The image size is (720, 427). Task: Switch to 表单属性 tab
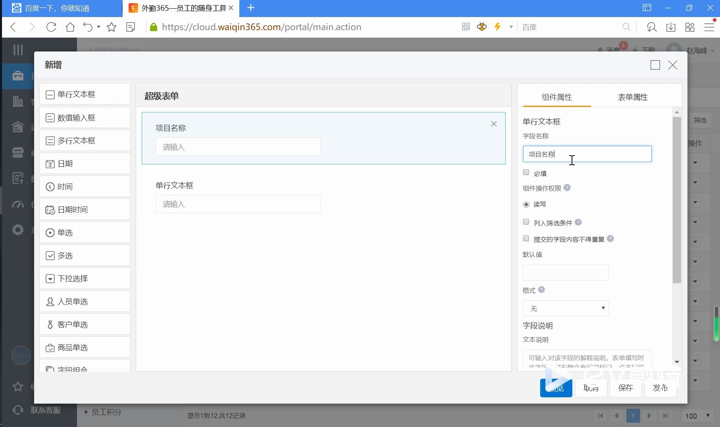click(633, 97)
